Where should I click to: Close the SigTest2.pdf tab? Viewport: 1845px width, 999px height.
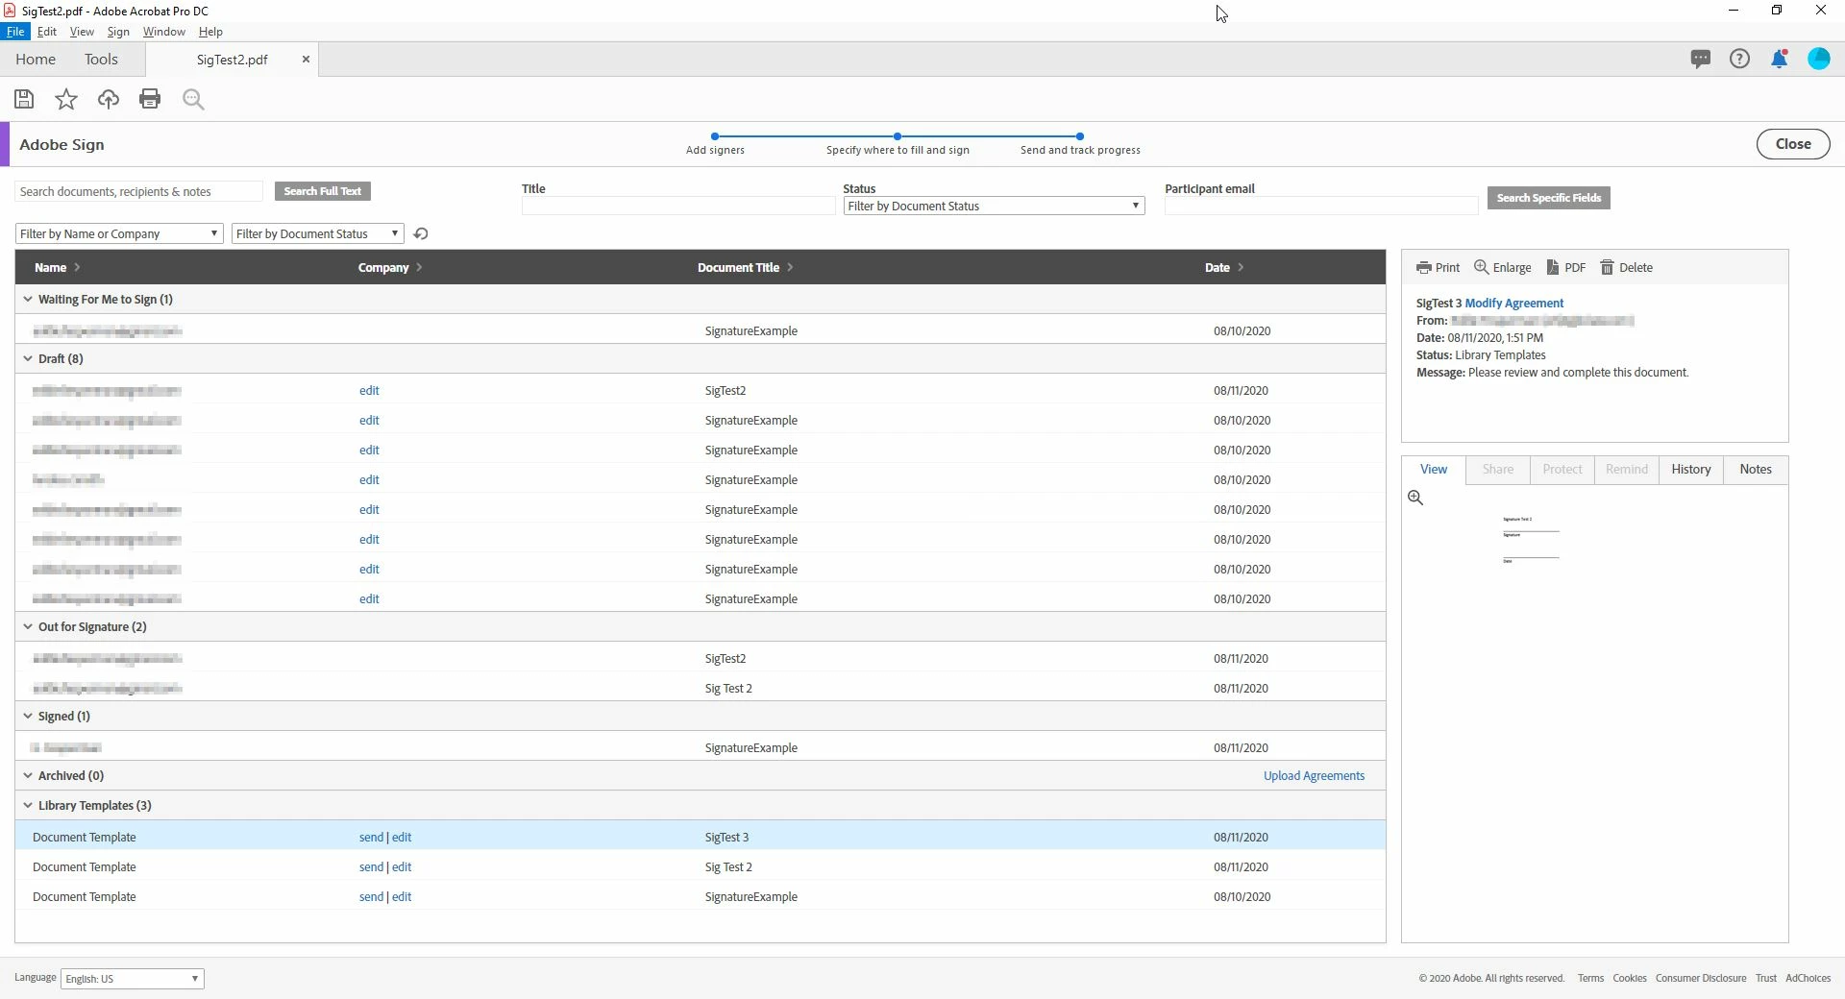coord(306,60)
